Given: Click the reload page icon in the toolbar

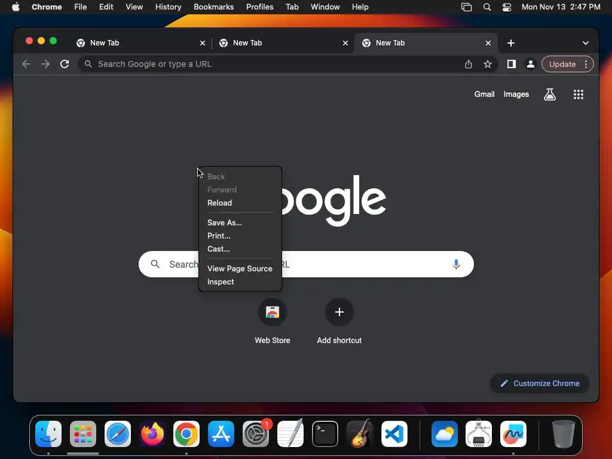Looking at the screenshot, I should [x=65, y=64].
